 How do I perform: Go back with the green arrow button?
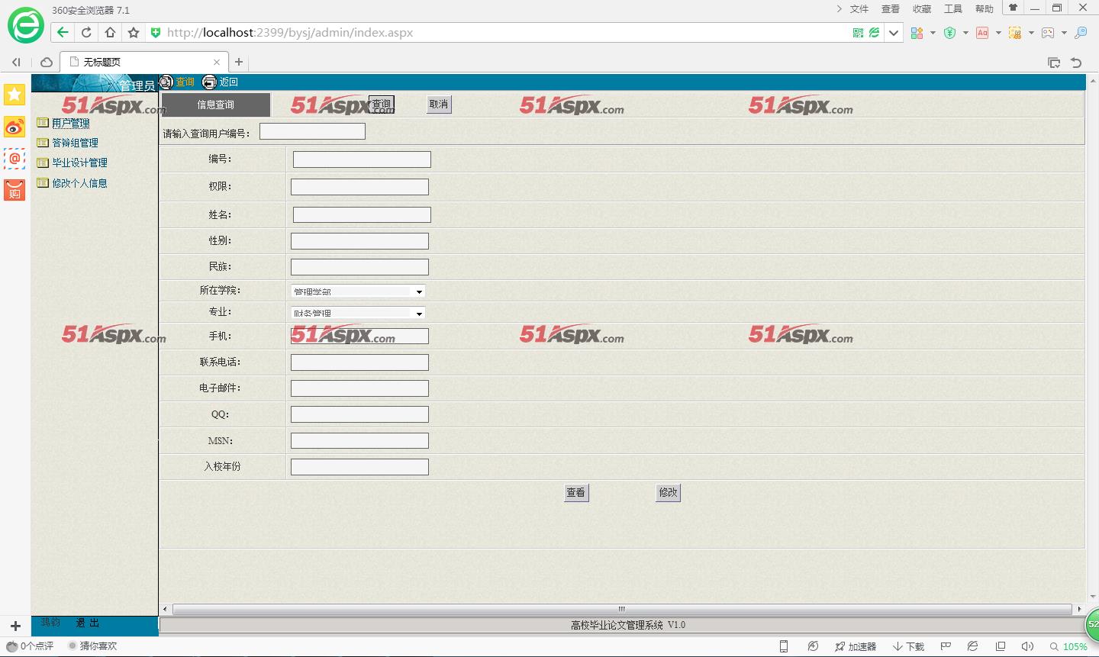click(x=63, y=32)
